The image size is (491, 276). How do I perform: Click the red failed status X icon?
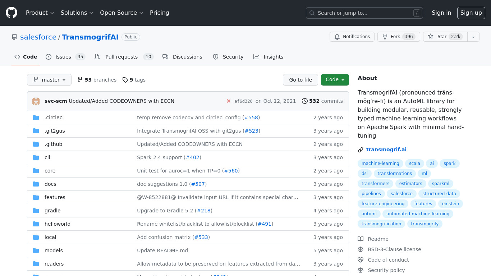point(229,101)
